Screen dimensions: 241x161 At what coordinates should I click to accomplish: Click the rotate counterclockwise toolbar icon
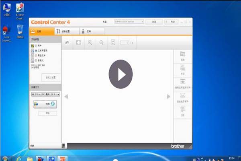click(68, 42)
